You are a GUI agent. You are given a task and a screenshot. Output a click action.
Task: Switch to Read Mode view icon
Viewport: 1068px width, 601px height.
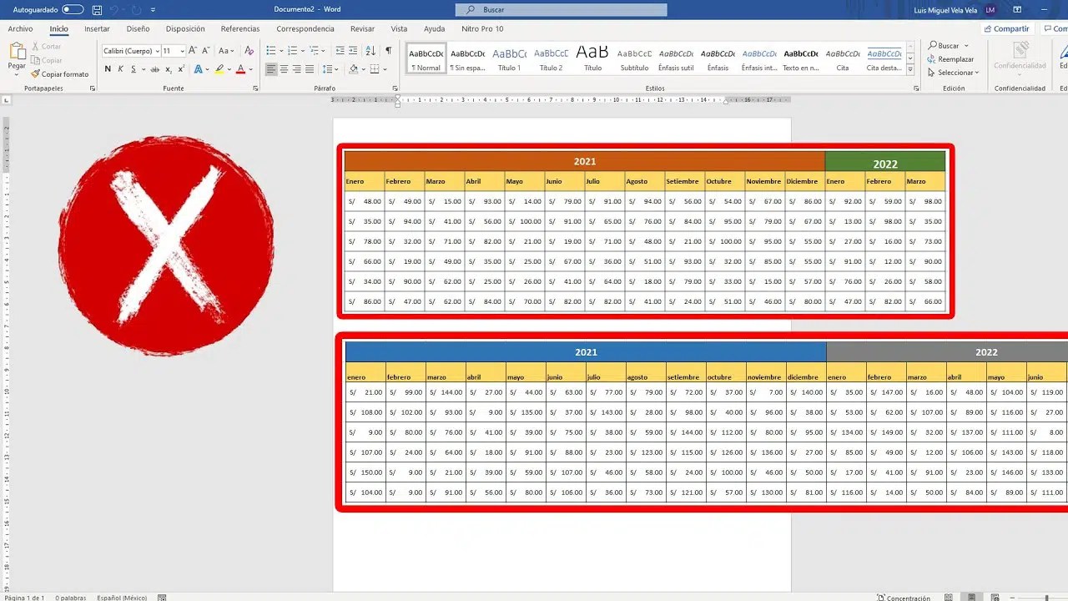point(949,598)
